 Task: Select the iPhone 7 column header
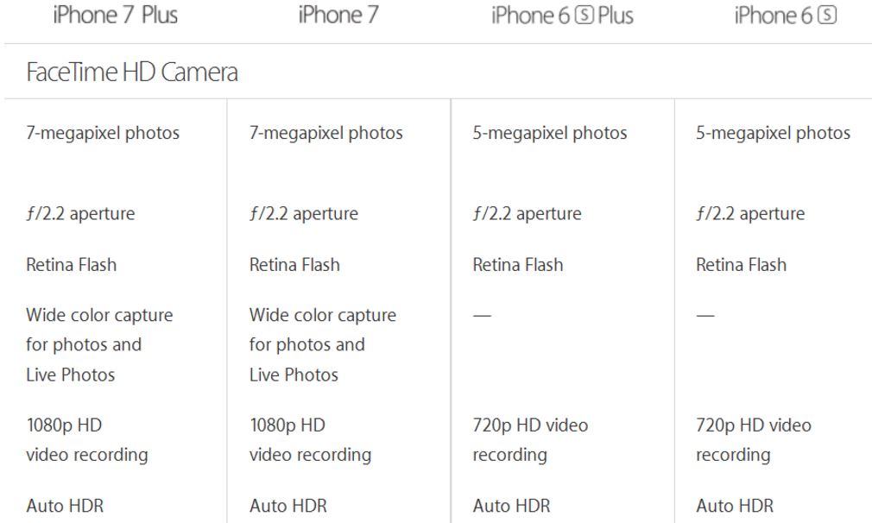point(338,16)
